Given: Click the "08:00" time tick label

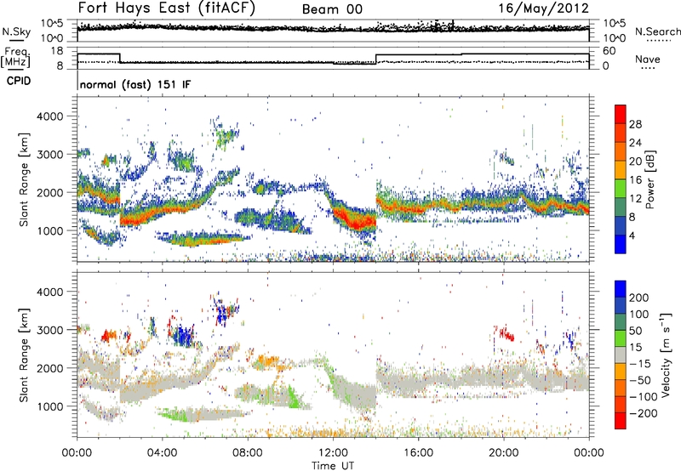Looking at the screenshot, I should pyautogui.click(x=248, y=453).
